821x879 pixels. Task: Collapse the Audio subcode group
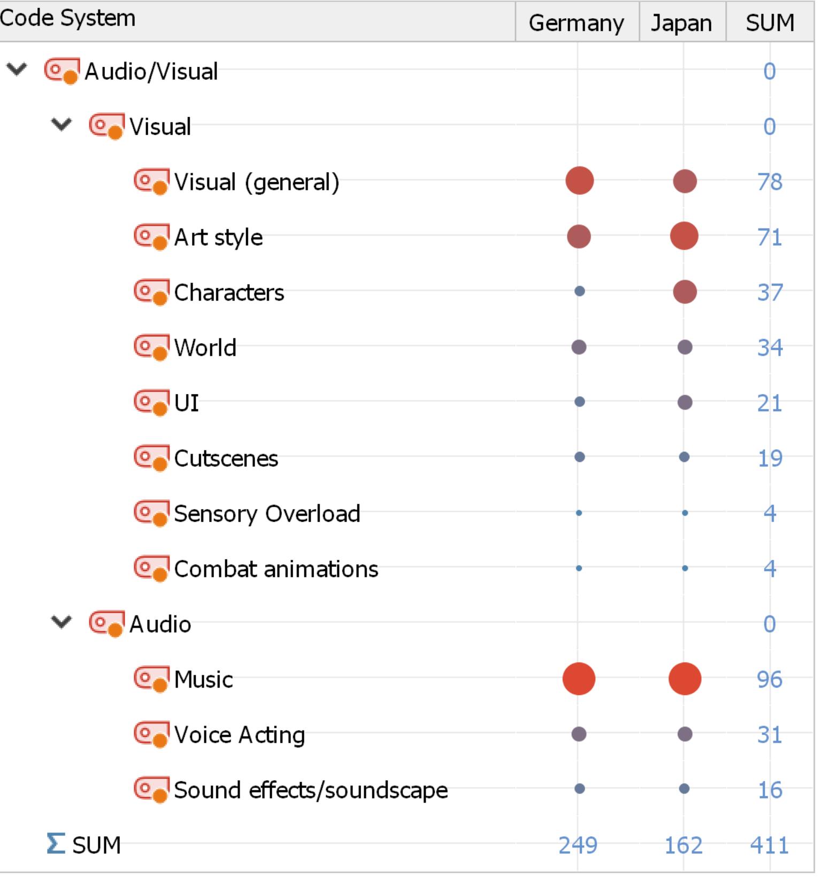62,622
